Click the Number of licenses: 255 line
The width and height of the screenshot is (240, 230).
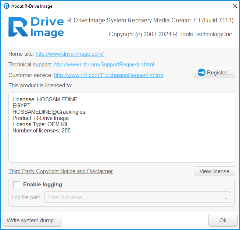[x=42, y=131]
